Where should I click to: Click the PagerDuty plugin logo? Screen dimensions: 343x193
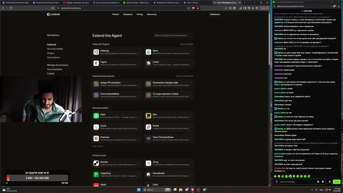96,175
